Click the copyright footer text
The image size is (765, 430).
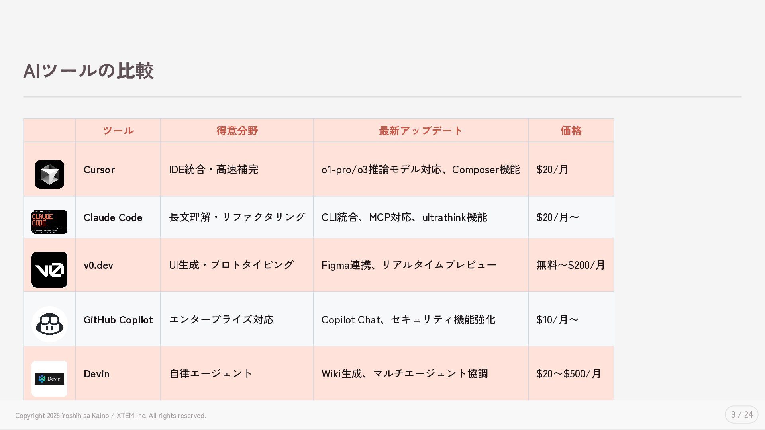click(x=110, y=416)
